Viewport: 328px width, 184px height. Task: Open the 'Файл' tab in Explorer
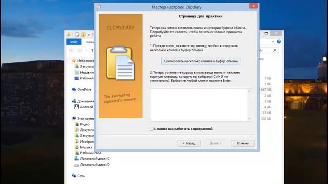(x=74, y=42)
